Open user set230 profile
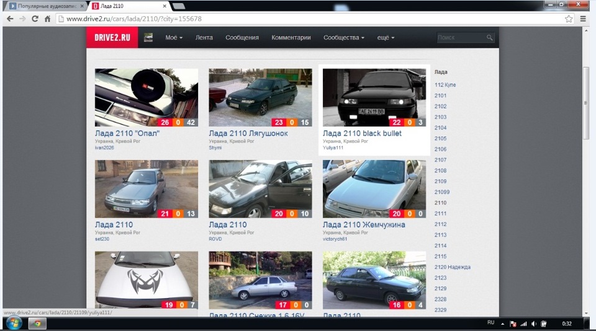The image size is (596, 331). 102,239
